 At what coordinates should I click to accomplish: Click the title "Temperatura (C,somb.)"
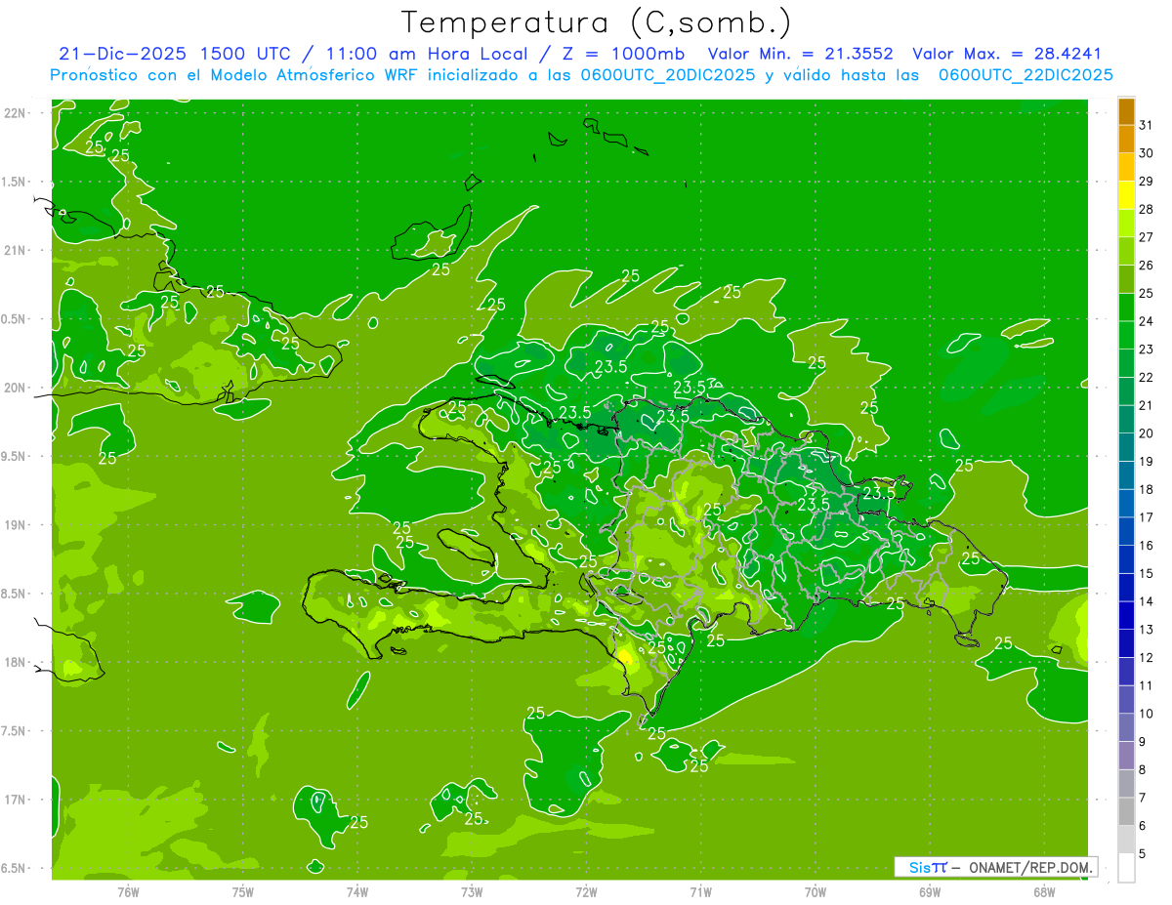coord(596,23)
